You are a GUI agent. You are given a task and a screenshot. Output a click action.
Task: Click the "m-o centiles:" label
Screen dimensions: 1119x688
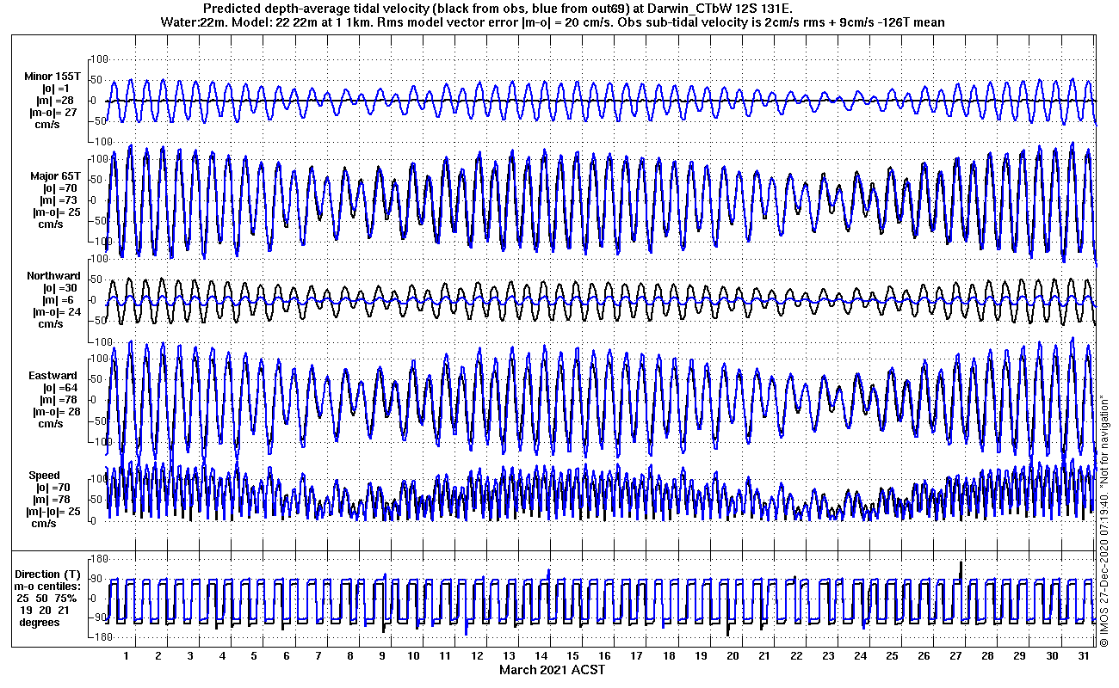click(x=48, y=587)
